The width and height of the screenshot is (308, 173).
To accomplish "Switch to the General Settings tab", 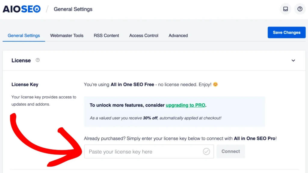I will 24,35.
